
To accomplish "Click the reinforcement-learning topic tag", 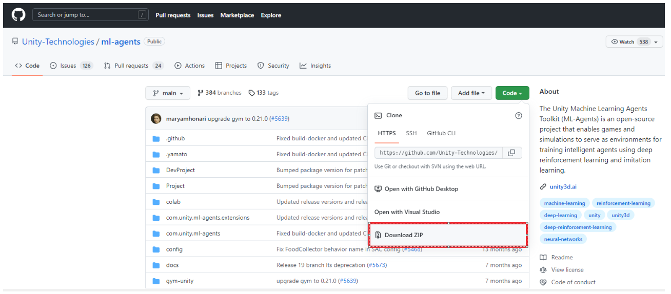I will pos(623,203).
